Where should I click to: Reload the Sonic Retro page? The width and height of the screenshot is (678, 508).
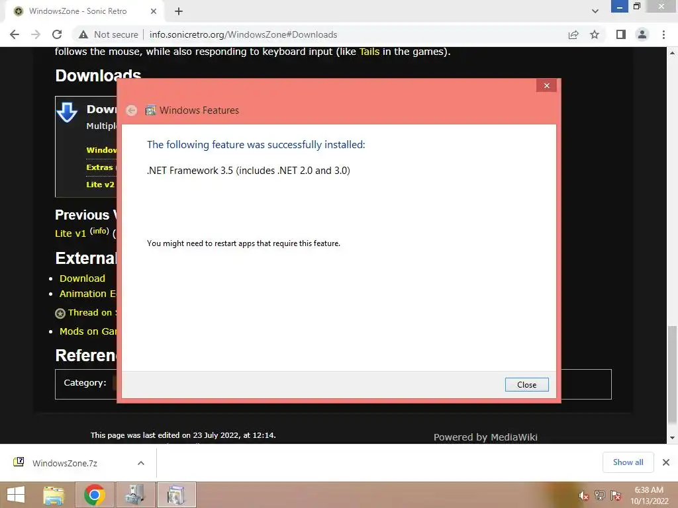[57, 34]
